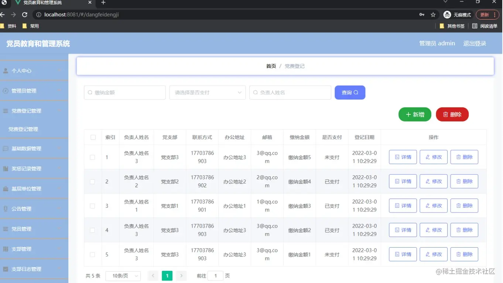Go to previous table page arrow

click(153, 276)
